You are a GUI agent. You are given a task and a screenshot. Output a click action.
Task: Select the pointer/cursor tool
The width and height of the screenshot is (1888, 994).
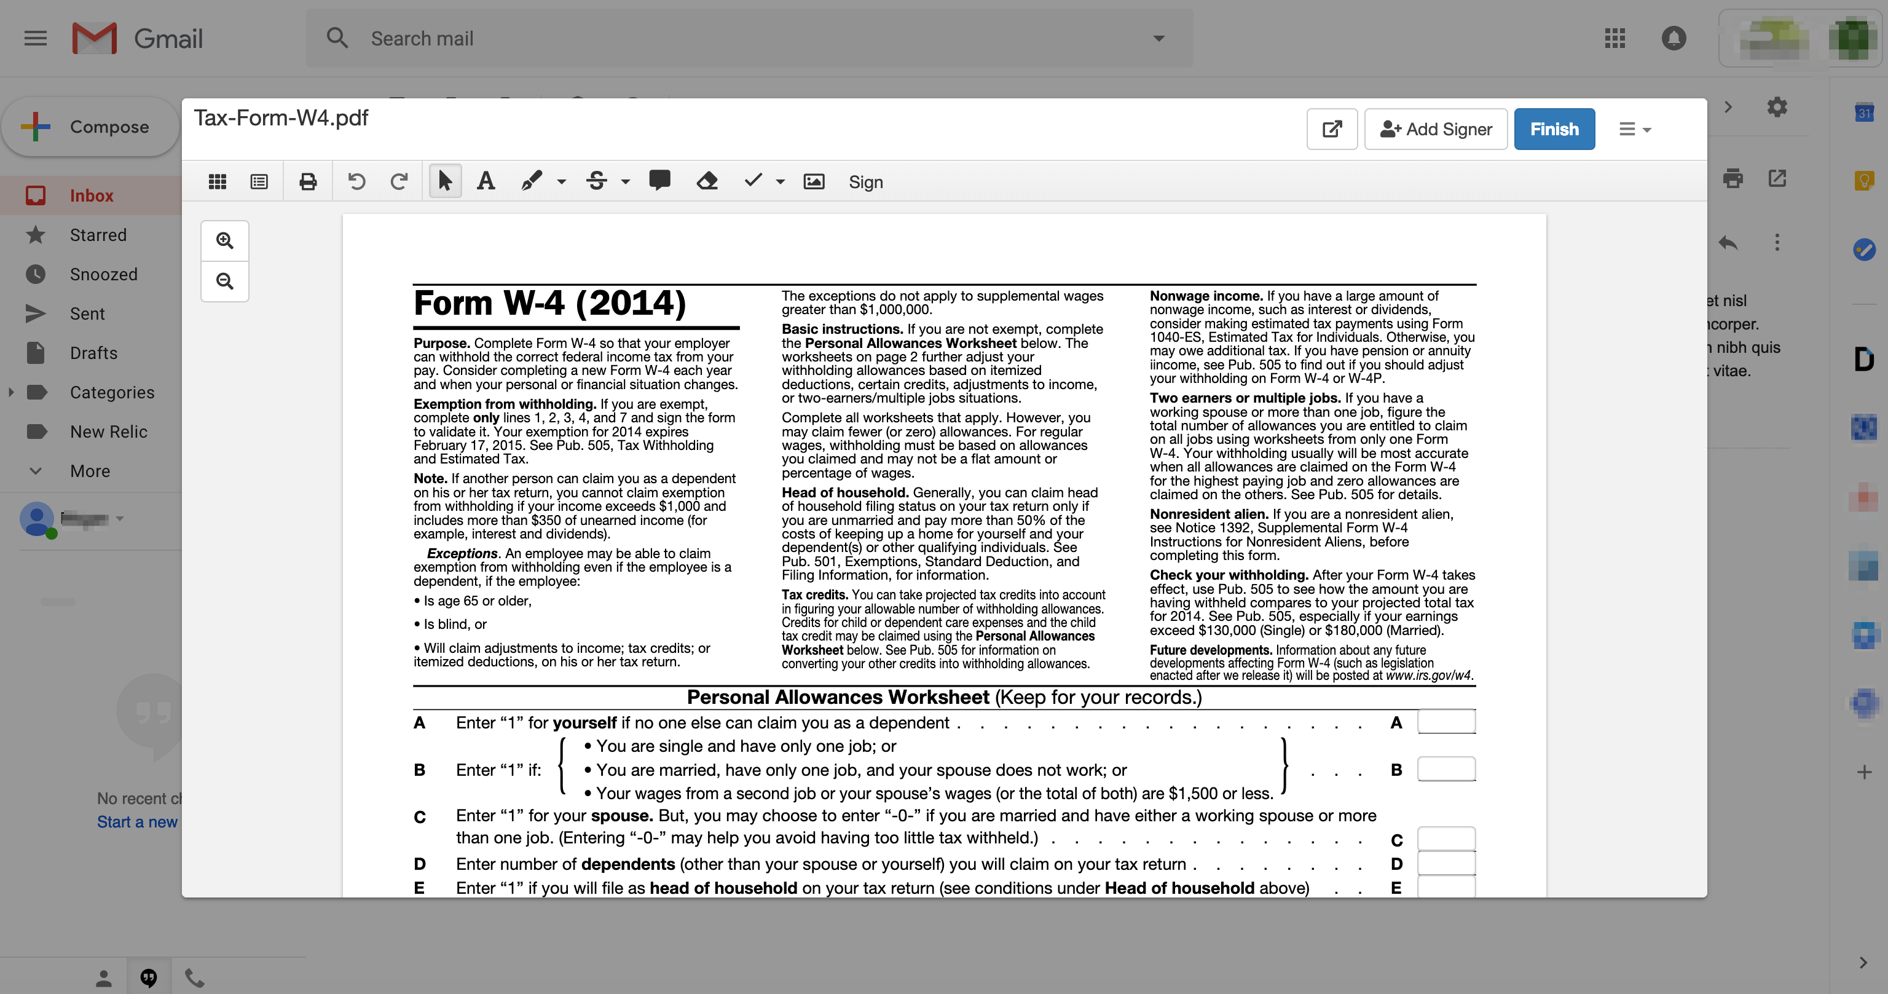[444, 181]
